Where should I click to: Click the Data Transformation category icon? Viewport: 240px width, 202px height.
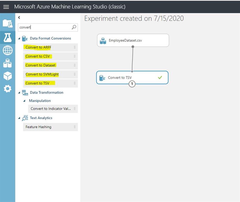pyautogui.click(x=24, y=92)
